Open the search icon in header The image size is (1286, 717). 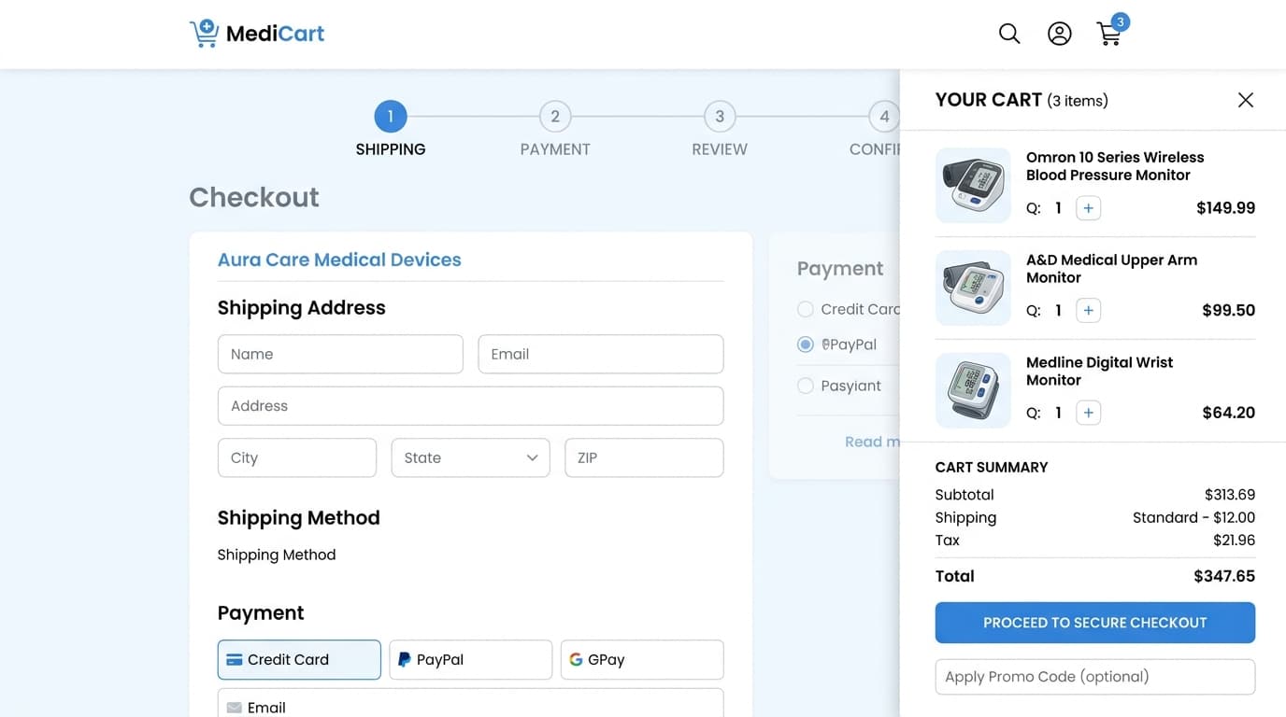point(1009,34)
